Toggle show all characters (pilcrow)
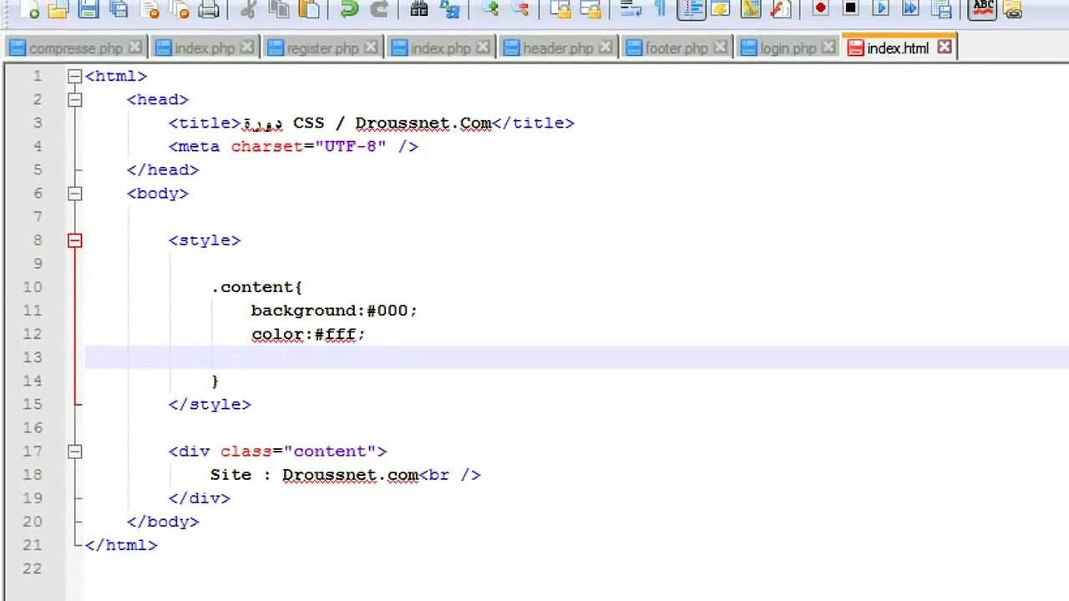Screen dimensions: 1069x601 coord(660,9)
